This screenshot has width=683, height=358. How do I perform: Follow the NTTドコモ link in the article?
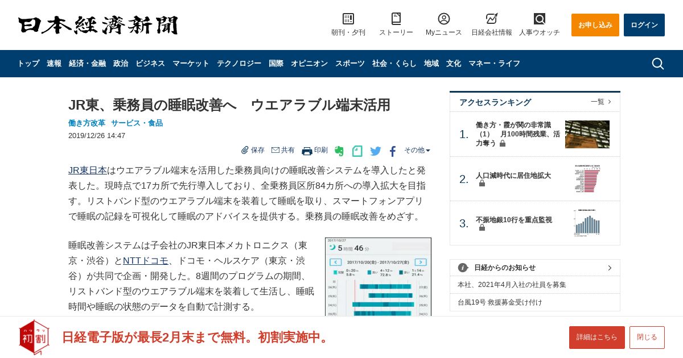coord(146,260)
